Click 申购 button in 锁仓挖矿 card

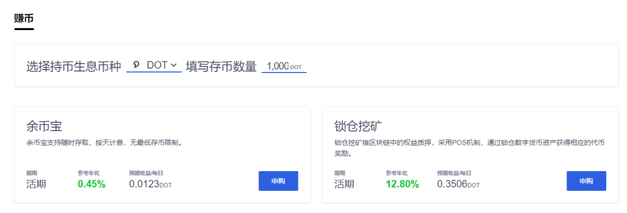tap(586, 181)
